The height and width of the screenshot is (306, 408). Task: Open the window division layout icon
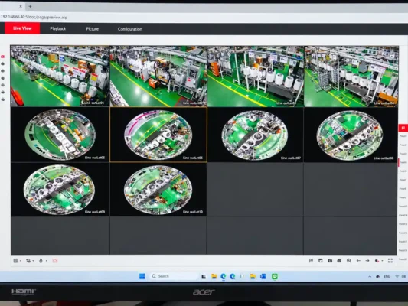pos(15,261)
